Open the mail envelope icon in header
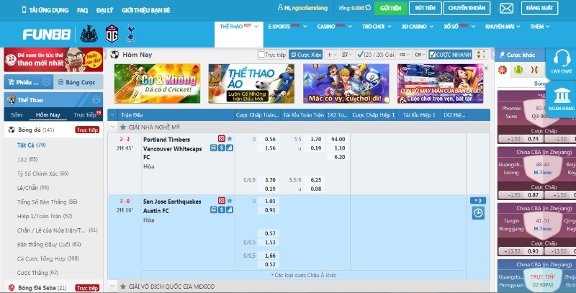Image resolution: width=576 pixels, height=293 pixels. click(506, 8)
